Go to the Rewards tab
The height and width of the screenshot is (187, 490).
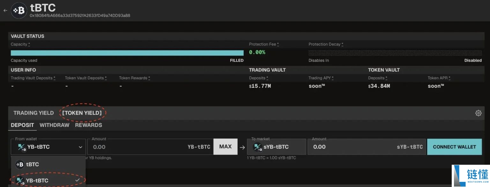88,125
